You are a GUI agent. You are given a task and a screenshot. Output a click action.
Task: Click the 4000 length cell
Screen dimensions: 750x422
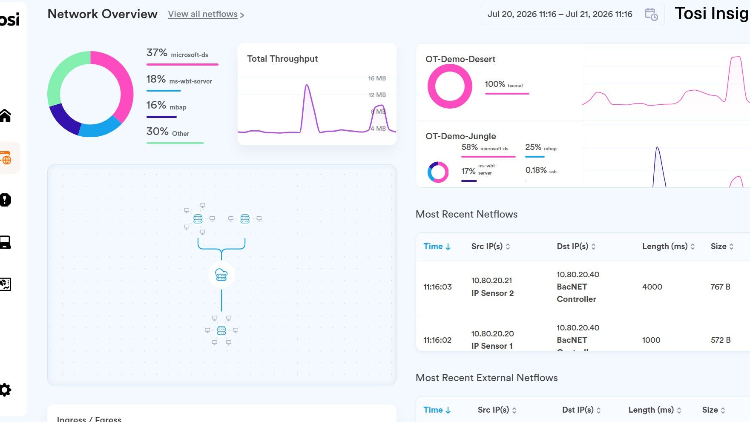coord(652,287)
